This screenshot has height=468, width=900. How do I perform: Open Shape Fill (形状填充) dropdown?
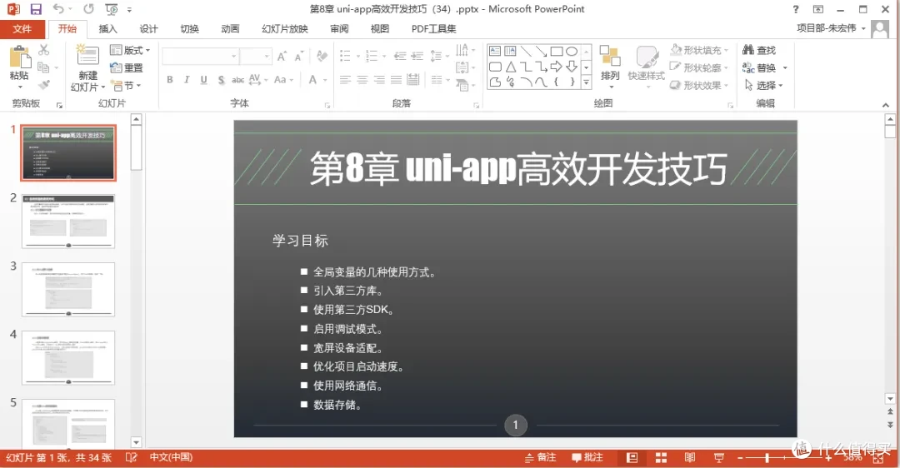(x=699, y=50)
